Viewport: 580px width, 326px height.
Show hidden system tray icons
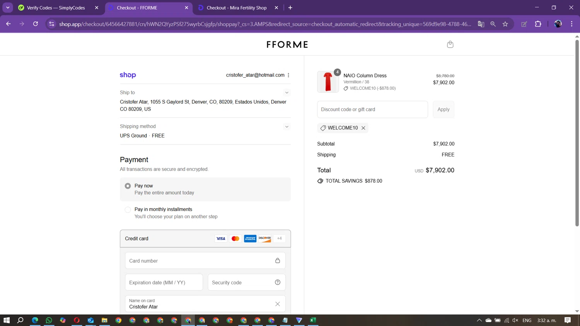479,320
